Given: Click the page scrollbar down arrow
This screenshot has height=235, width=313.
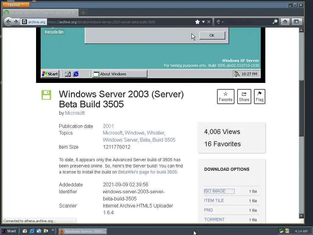Looking at the screenshot, I should (301, 216).
